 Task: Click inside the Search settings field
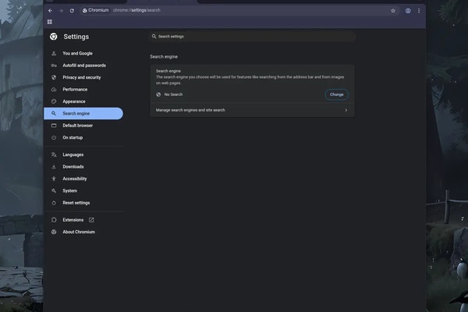(x=251, y=36)
